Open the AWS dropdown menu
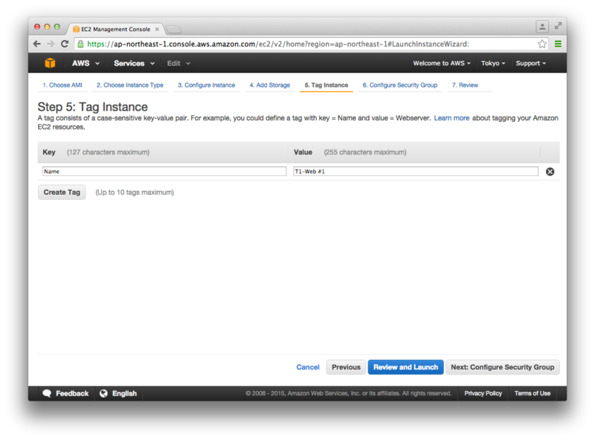 point(86,63)
